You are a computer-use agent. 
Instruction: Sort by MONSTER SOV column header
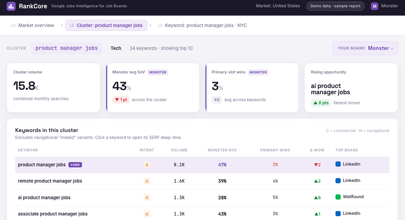tap(222, 150)
